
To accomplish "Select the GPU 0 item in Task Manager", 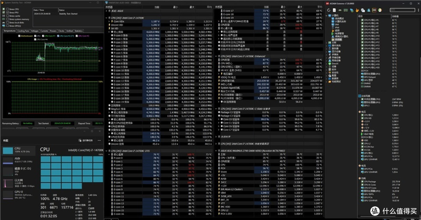I will click(18, 195).
